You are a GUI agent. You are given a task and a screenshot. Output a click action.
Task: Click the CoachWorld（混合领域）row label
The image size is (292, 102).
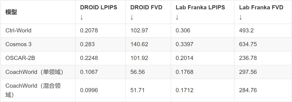coord(33,90)
